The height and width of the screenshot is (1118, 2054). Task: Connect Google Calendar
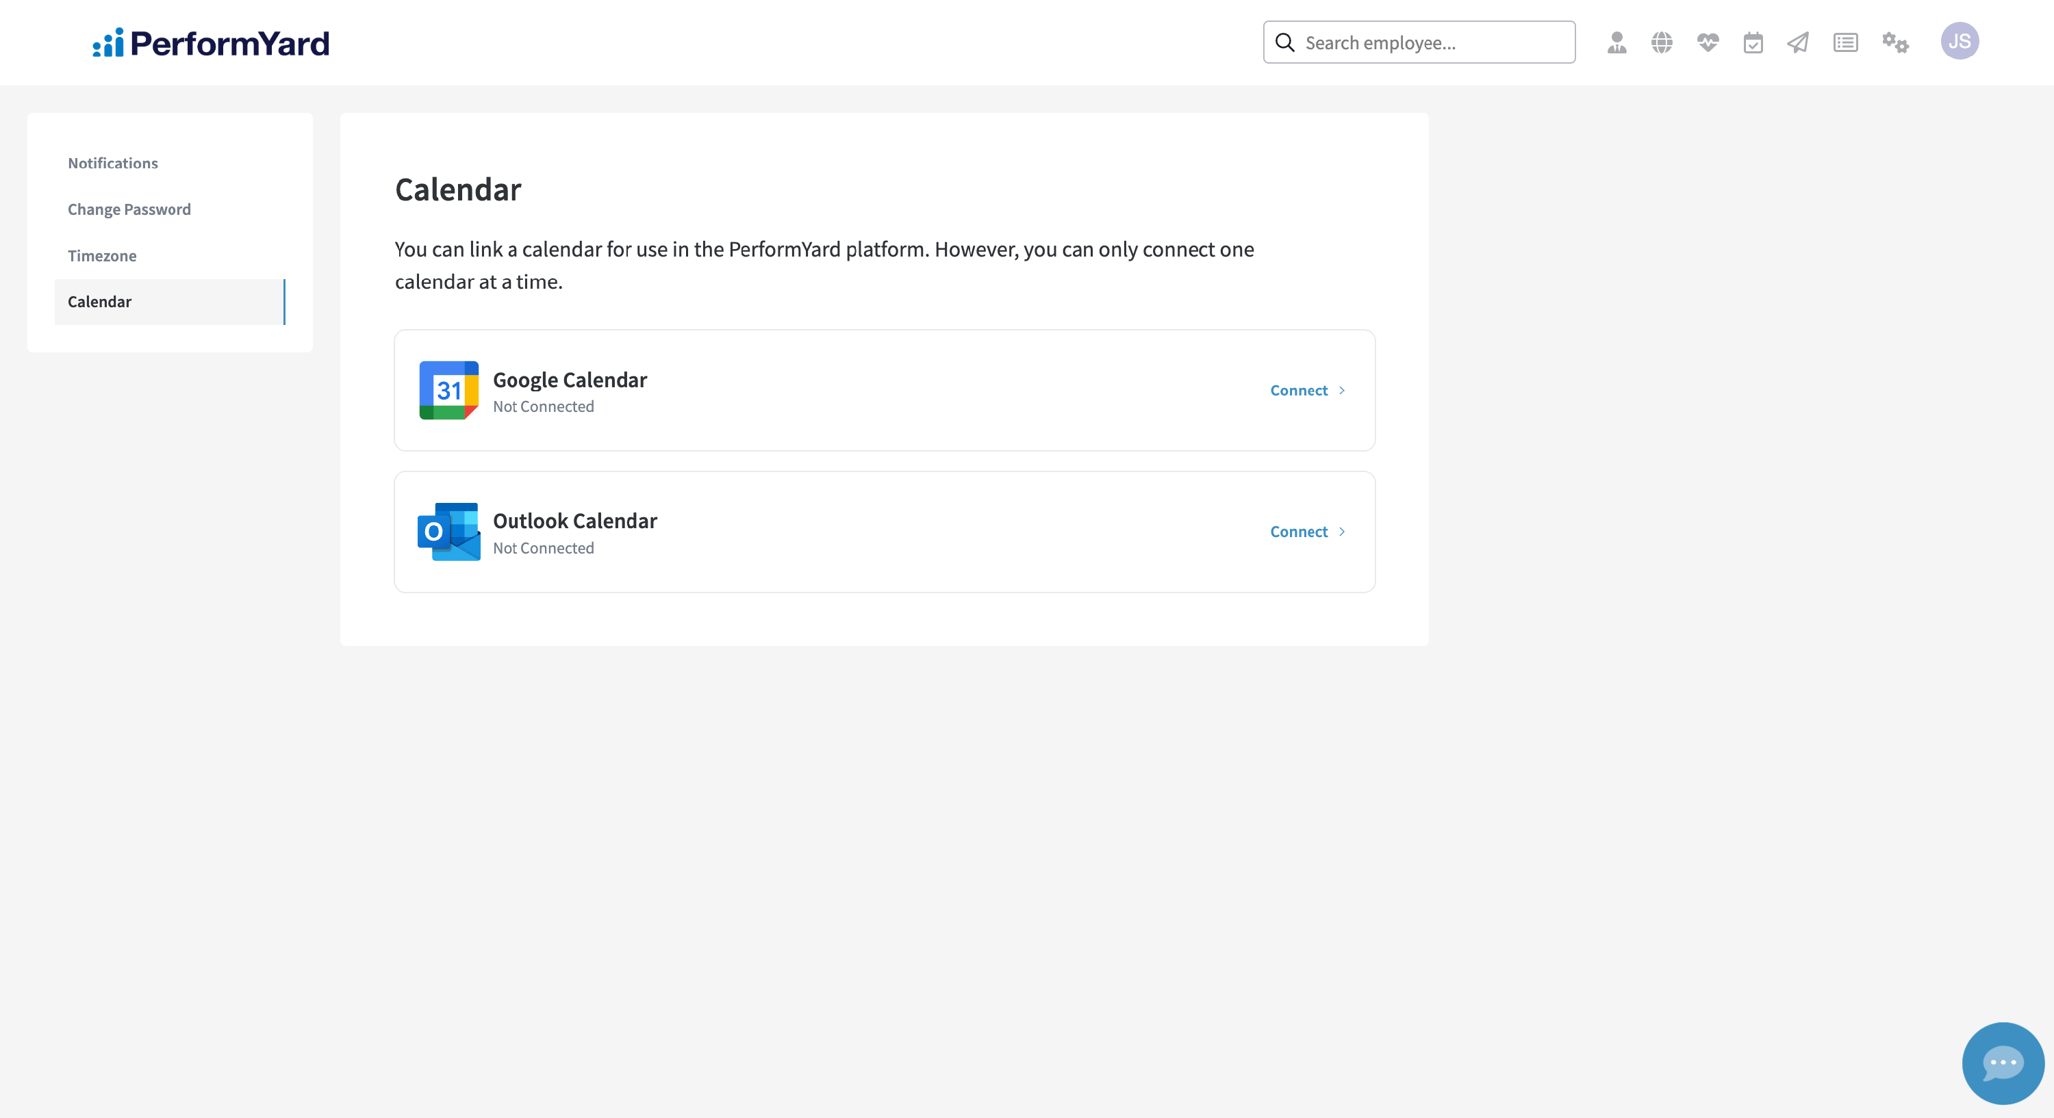point(1299,391)
